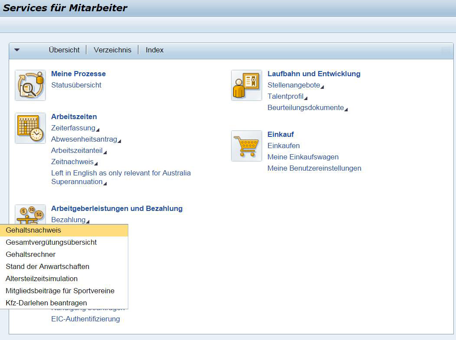Switch to the Index tab
Viewport: 456px width, 340px height.
[x=154, y=50]
